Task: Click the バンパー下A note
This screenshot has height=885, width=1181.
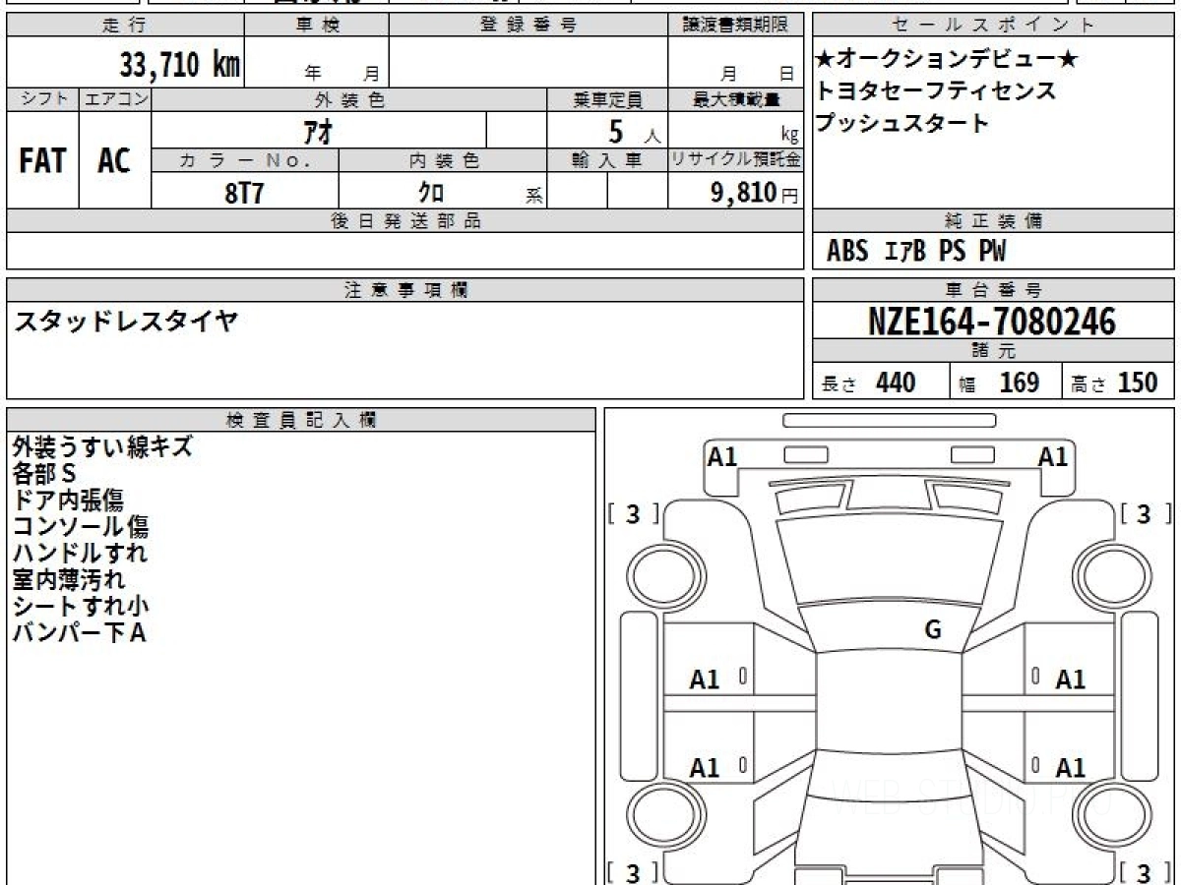Action: click(79, 633)
